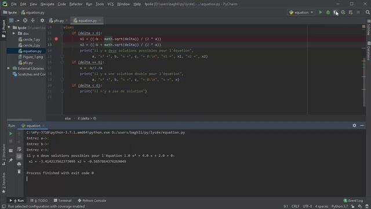
Task: Start debugging with the green bug icon
Action: click(328, 12)
